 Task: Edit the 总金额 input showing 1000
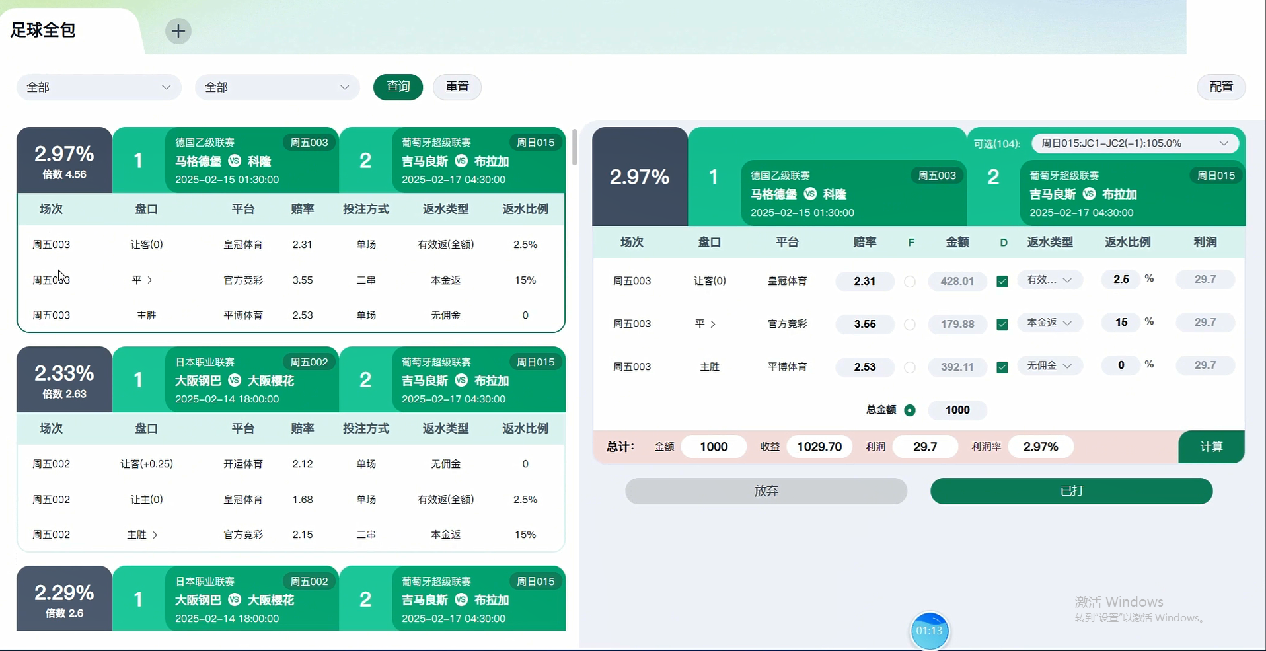coord(957,410)
